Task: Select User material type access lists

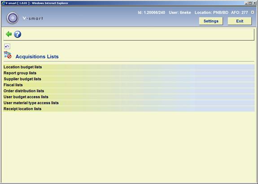Action: click(x=129, y=103)
